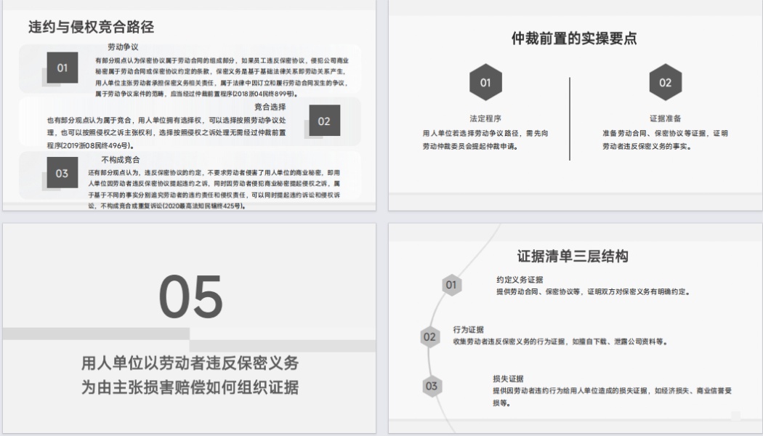Viewport: 763px width, 436px height.
Task: Click the gray hexagon 03 beside 损失证据
Action: click(432, 386)
